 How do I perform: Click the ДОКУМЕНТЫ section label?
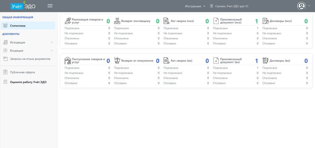tap(11, 34)
